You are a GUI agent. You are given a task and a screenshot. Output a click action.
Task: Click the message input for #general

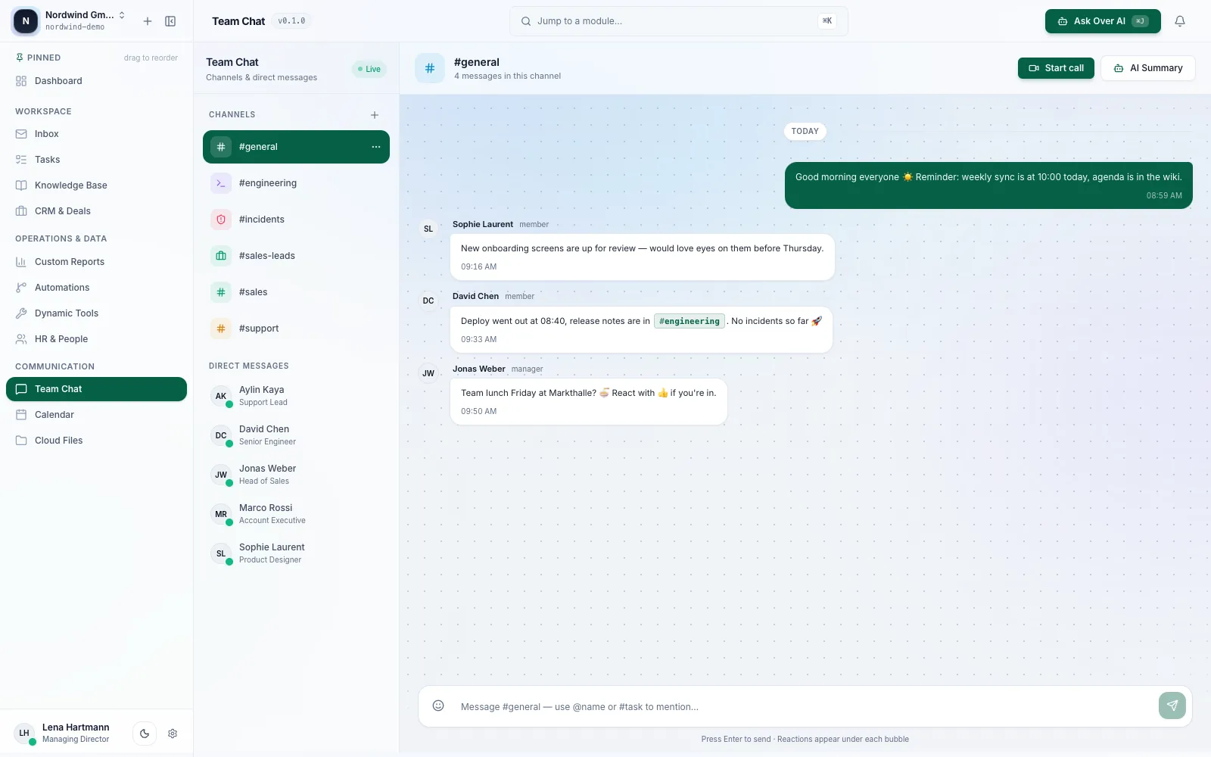[804, 706]
